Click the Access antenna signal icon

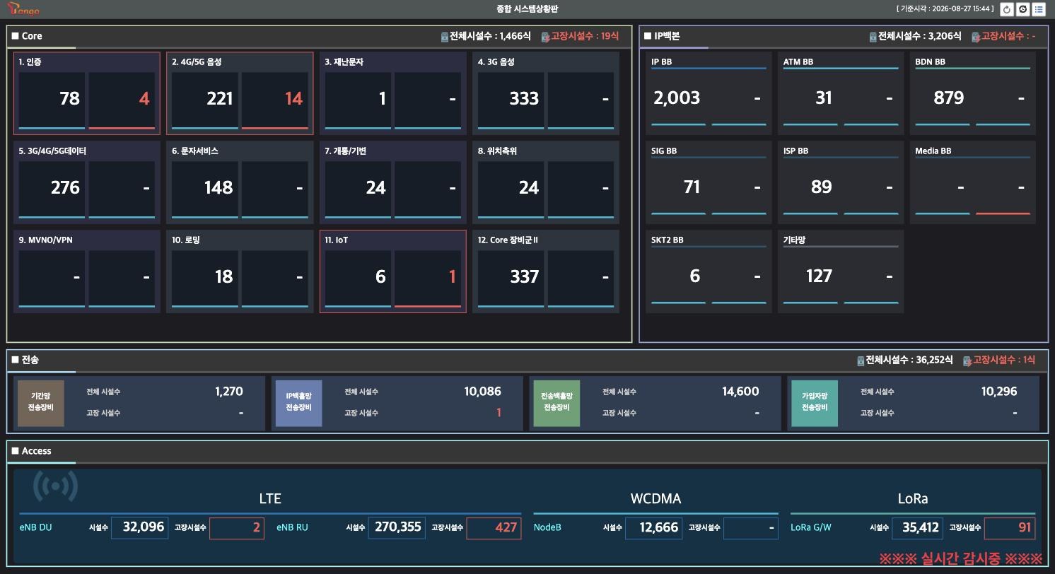point(56,485)
